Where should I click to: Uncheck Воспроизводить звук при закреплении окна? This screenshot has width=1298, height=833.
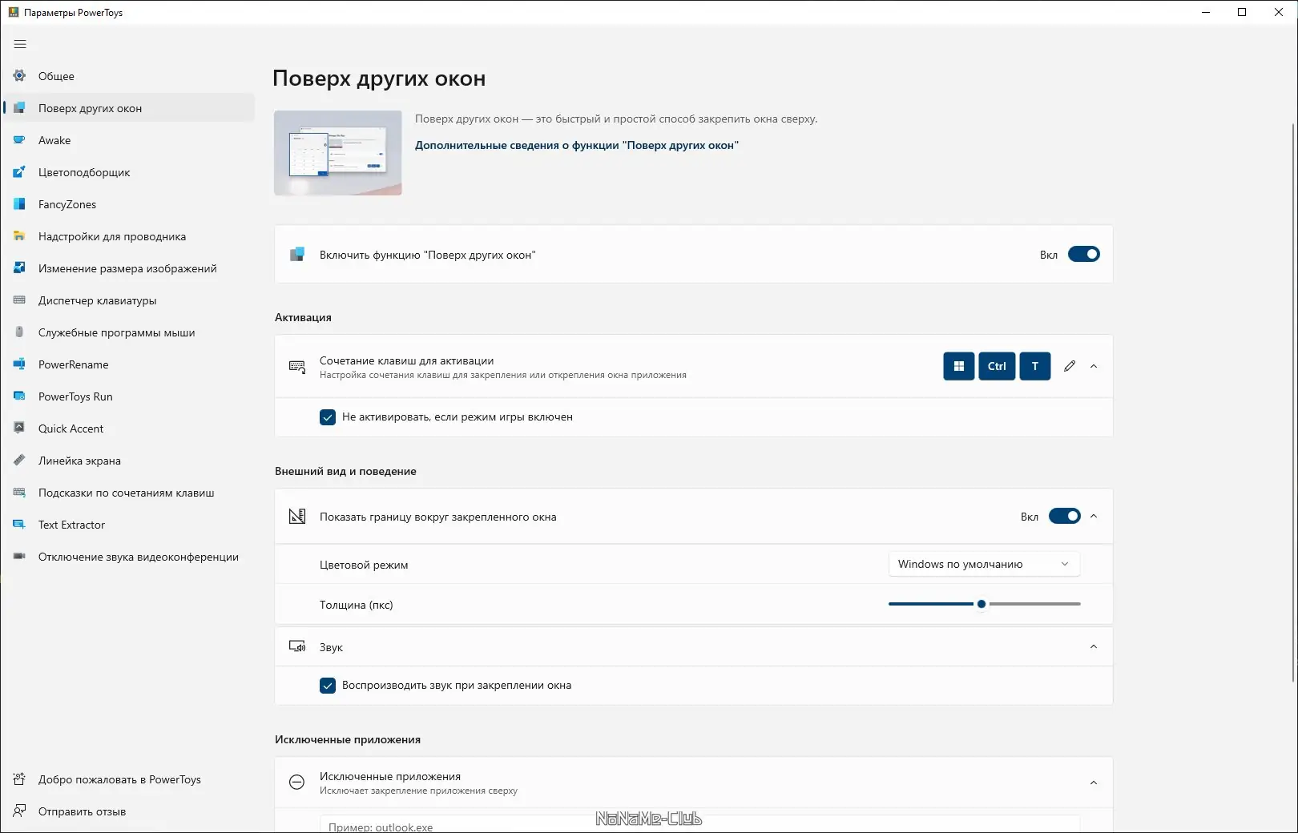point(328,686)
